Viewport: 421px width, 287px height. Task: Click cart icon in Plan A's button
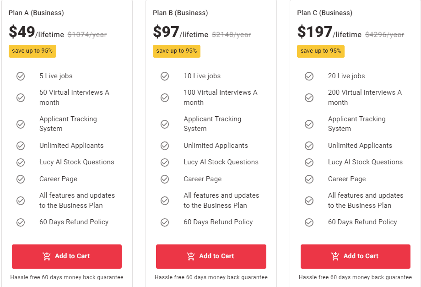pos(47,256)
